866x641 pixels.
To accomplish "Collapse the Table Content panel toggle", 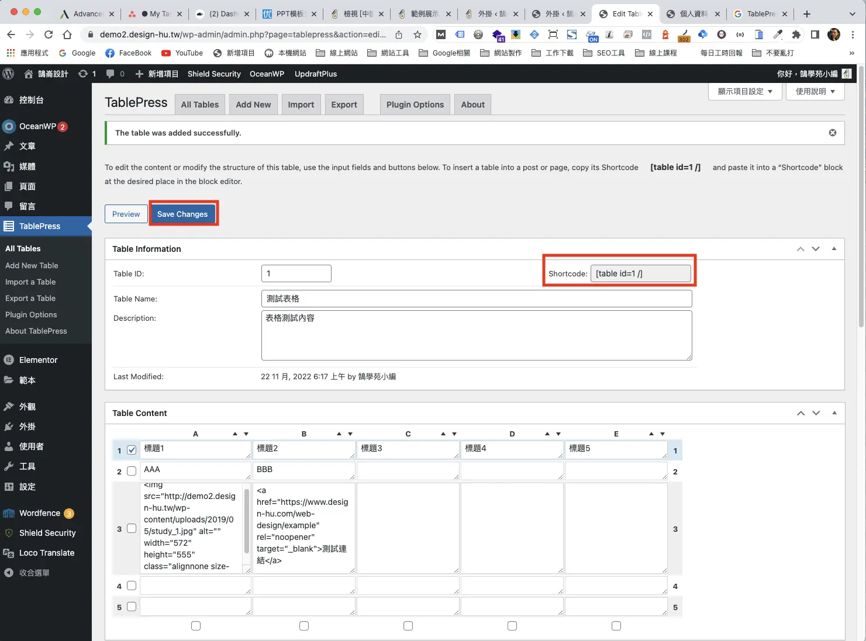I will [834, 413].
